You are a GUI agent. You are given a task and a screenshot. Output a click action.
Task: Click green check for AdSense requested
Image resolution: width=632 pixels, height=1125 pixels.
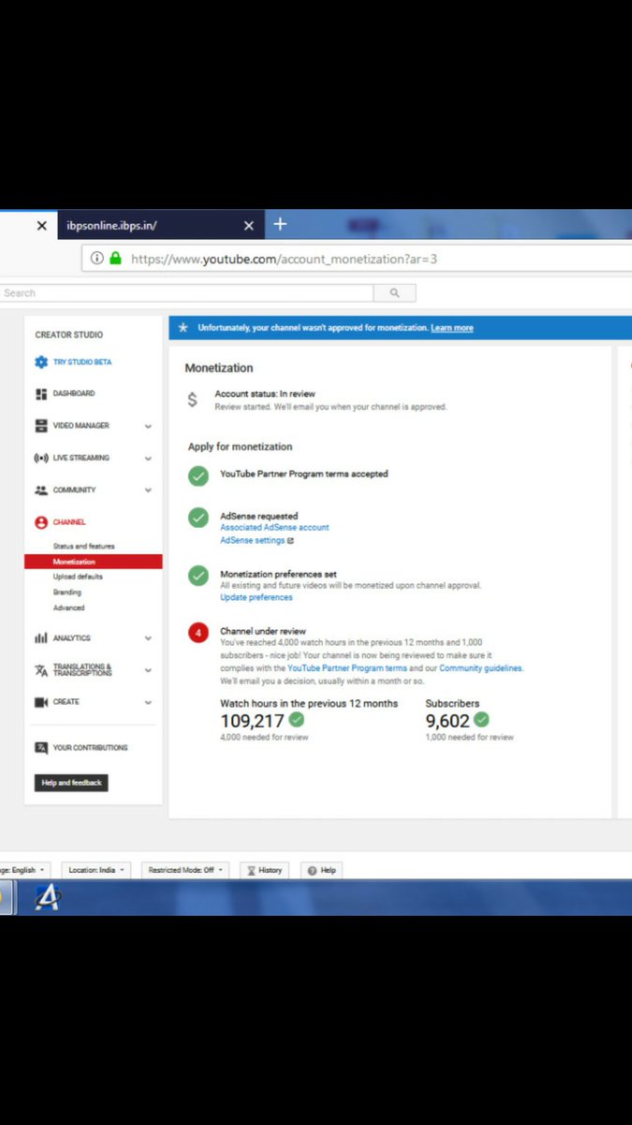pos(198,517)
